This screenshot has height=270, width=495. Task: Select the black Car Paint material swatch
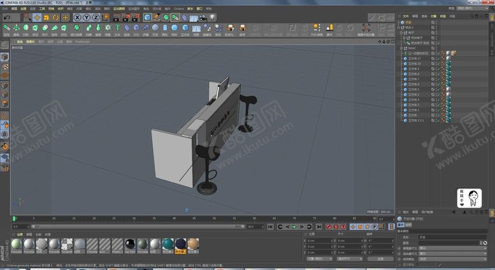tap(130, 245)
